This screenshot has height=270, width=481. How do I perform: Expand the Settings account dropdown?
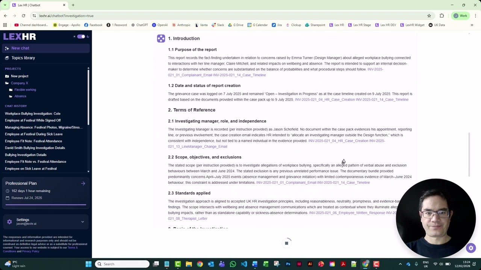click(x=83, y=222)
